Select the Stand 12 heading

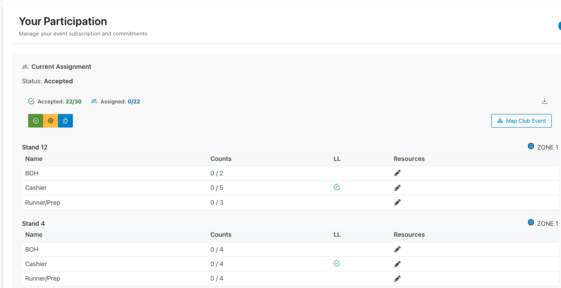click(35, 147)
